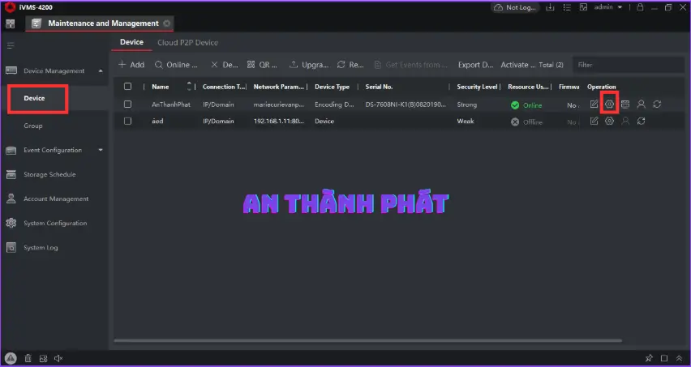Click edit icon in the AnThanhPhat row
Image resolution: width=691 pixels, height=367 pixels.
(x=594, y=105)
